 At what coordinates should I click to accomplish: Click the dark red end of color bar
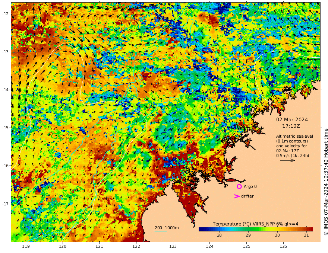[x=310, y=230]
